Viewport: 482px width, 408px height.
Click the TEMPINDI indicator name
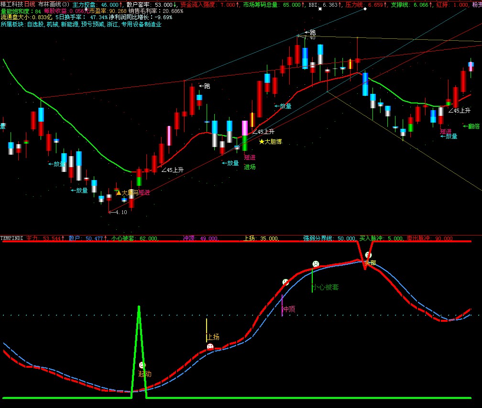pos(11,238)
